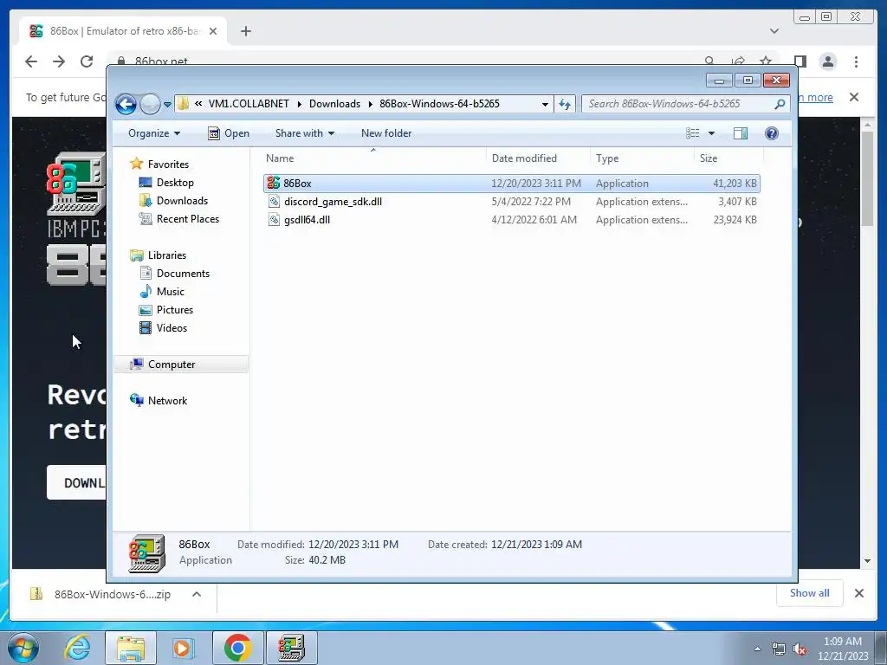The image size is (887, 665).
Task: Click the search magnifier in Explorer
Action: coord(780,104)
